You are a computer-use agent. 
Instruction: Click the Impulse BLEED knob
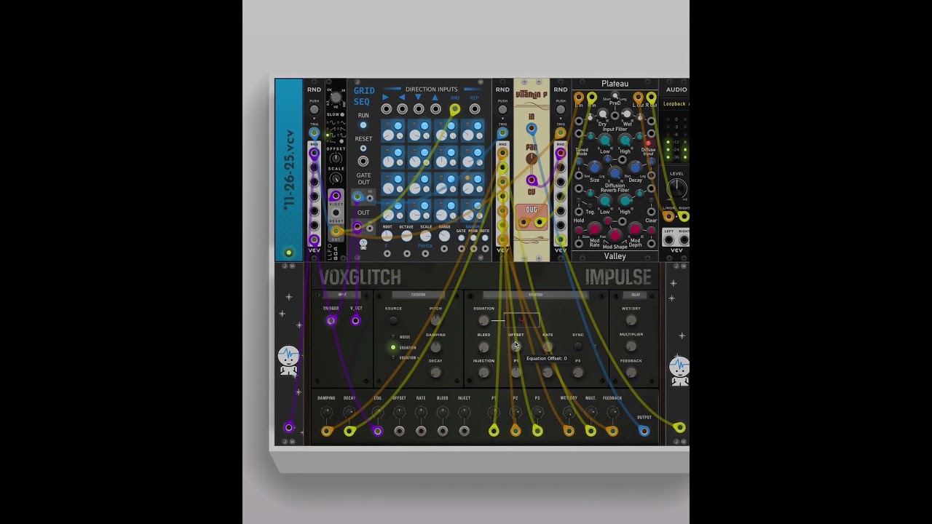[x=483, y=347]
